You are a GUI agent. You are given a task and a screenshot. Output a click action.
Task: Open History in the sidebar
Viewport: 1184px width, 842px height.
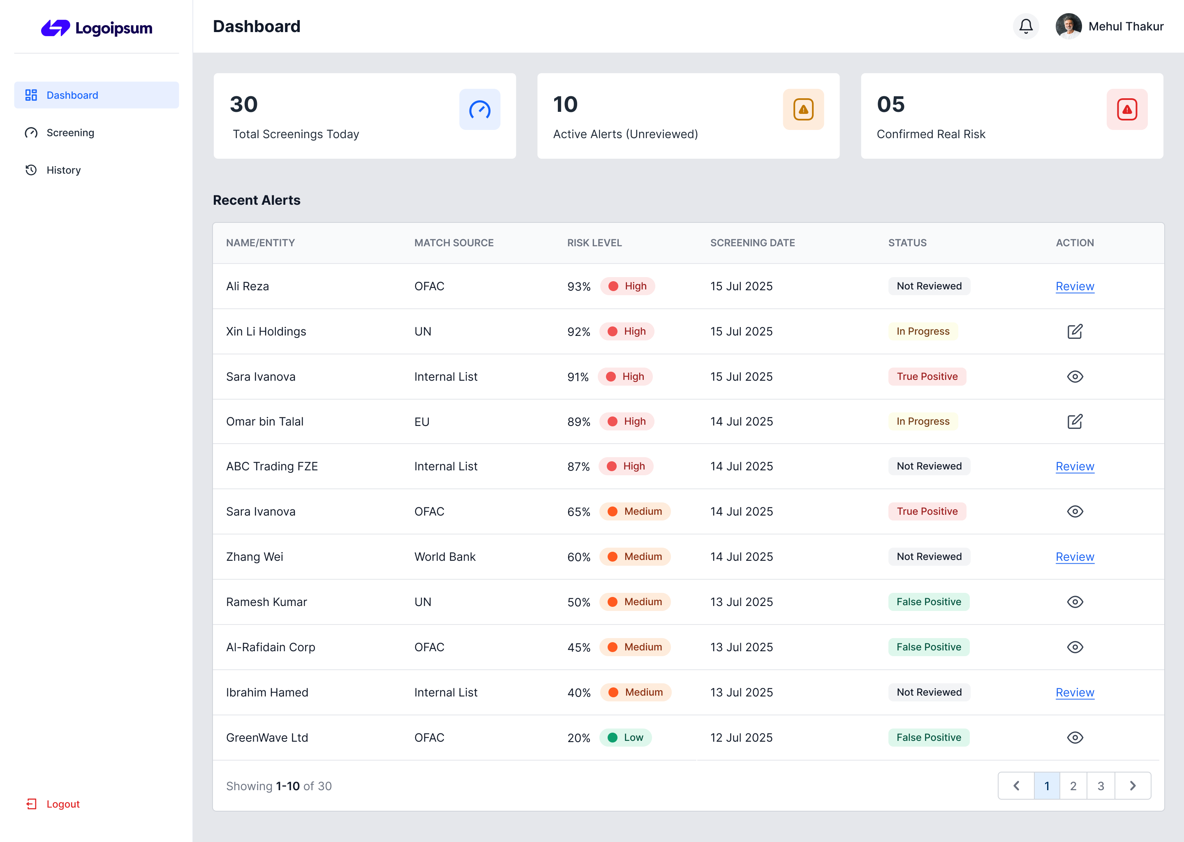coord(63,170)
